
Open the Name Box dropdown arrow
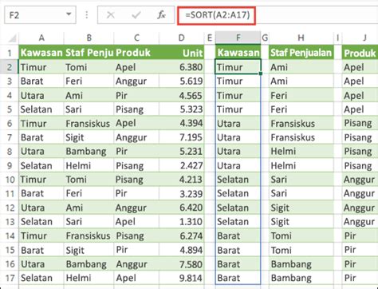69,14
